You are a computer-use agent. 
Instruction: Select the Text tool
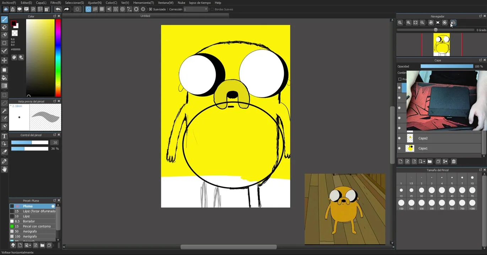pyautogui.click(x=4, y=136)
